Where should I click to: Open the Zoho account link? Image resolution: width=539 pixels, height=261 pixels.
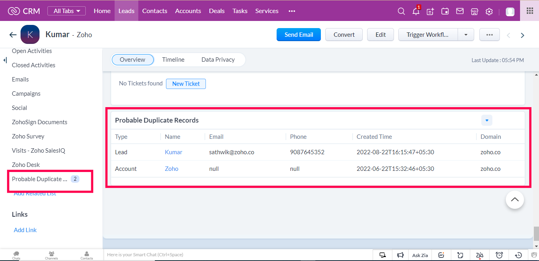(x=171, y=169)
